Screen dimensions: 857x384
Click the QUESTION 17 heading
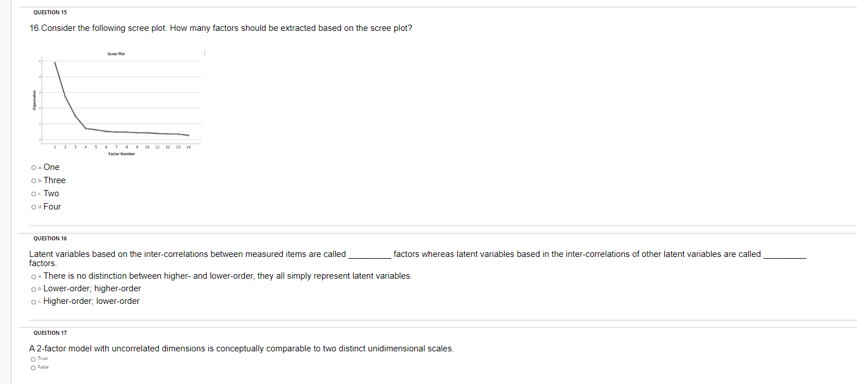pos(50,332)
